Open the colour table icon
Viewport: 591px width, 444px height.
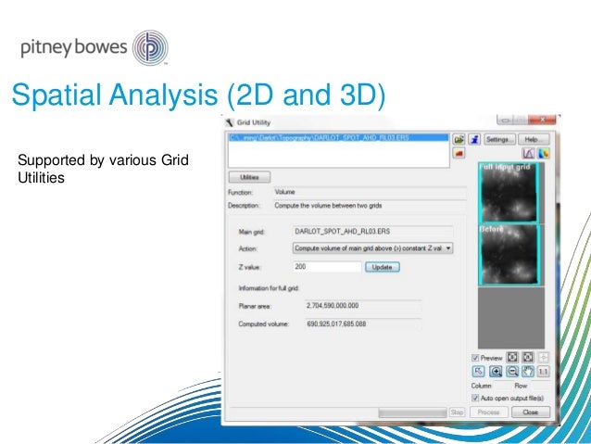(543, 153)
